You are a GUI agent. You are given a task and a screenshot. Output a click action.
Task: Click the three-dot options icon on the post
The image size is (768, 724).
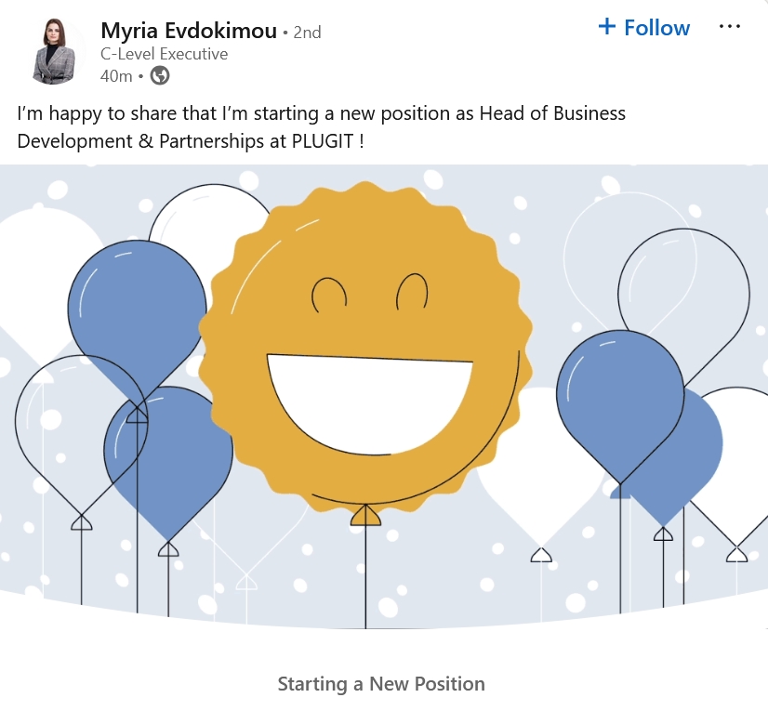coord(731,26)
